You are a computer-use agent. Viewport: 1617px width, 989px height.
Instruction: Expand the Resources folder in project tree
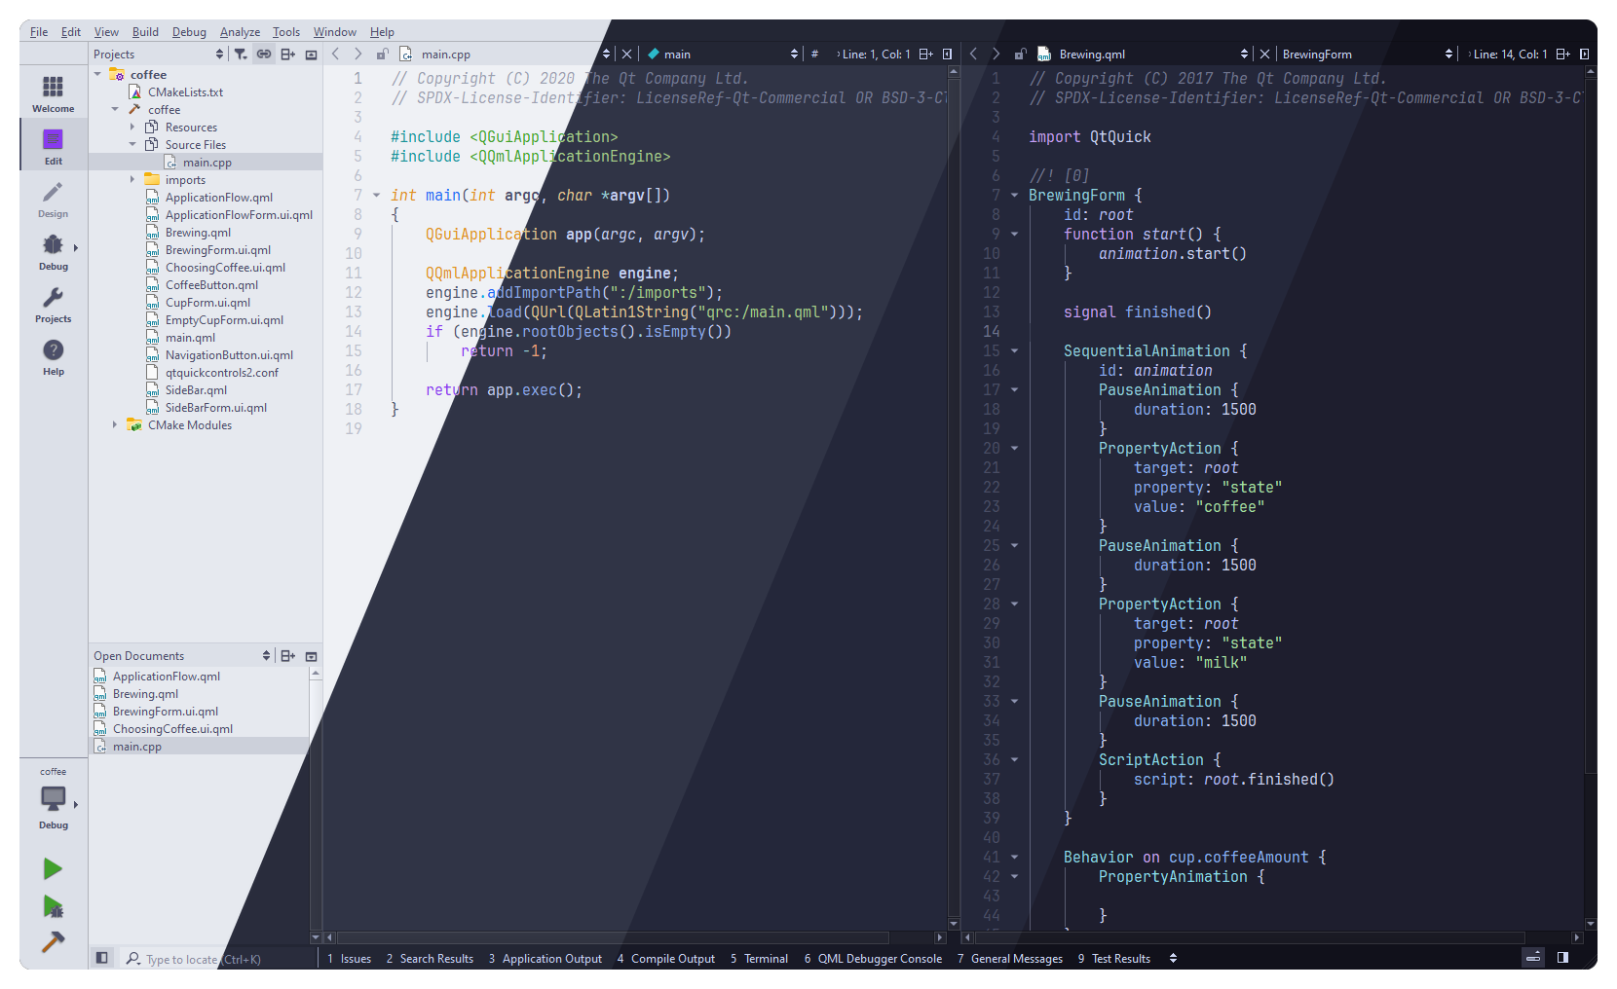pos(132,128)
